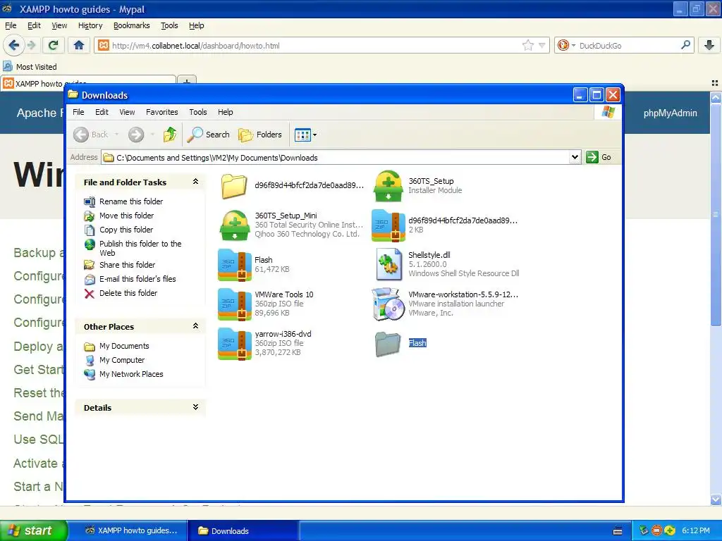The width and height of the screenshot is (722, 541).
Task: Switch to XAMPP howto guides taskbar button
Action: click(x=131, y=530)
